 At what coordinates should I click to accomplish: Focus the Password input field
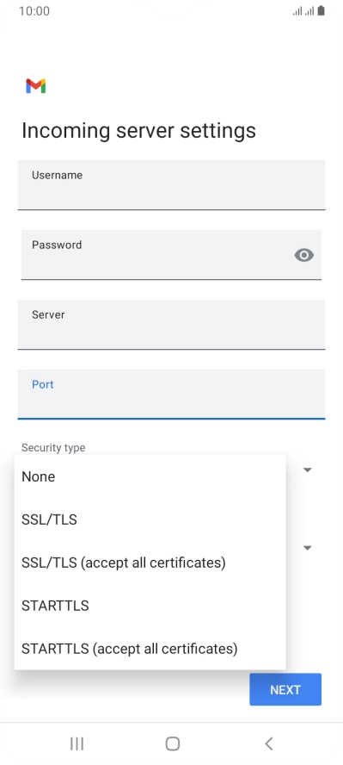point(171,255)
